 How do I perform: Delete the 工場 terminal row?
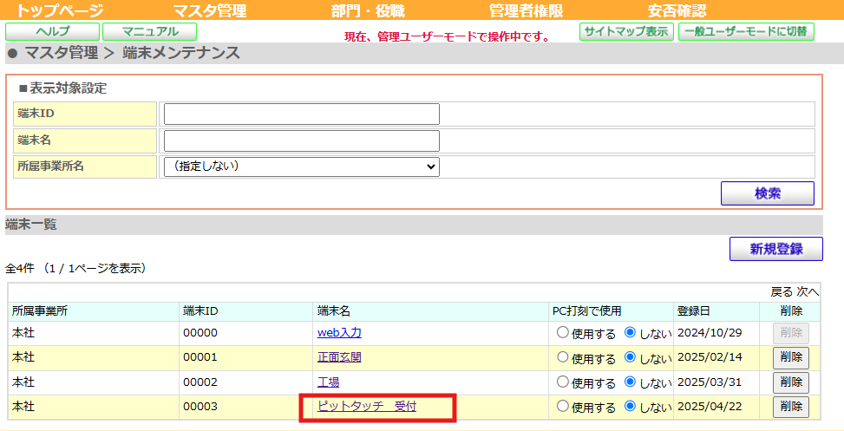[x=790, y=382]
